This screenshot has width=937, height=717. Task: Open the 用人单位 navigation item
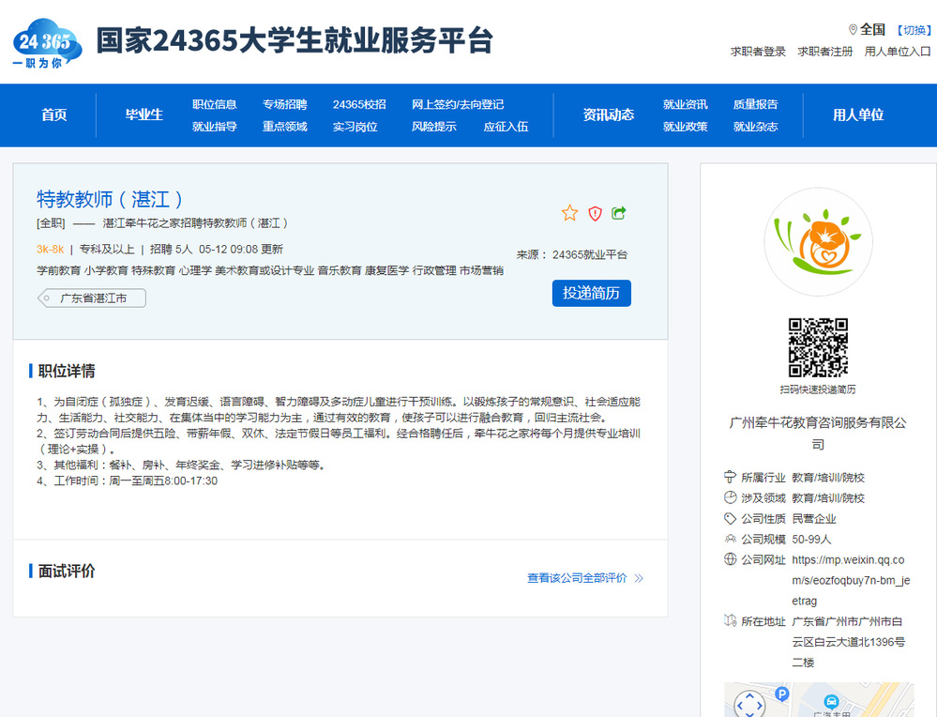(x=858, y=114)
